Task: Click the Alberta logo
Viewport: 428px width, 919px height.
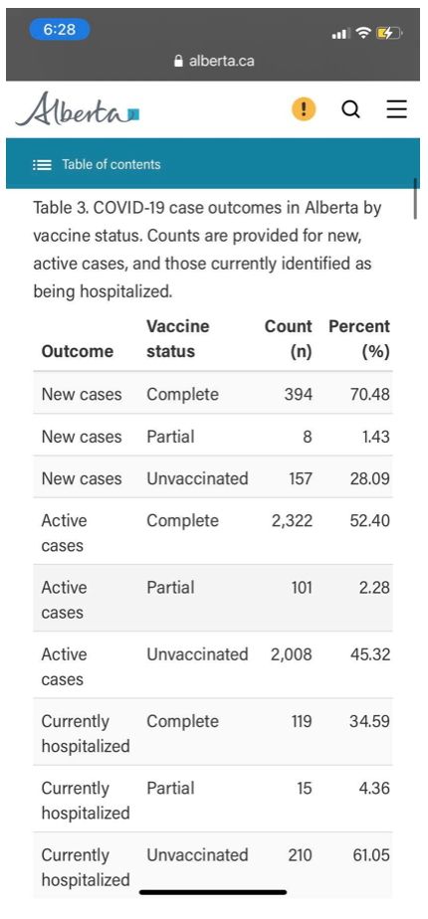Action: (x=78, y=109)
